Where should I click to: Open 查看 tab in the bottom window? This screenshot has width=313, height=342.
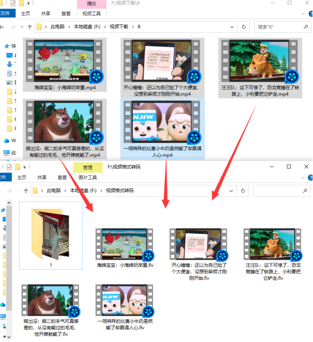pos(62,178)
